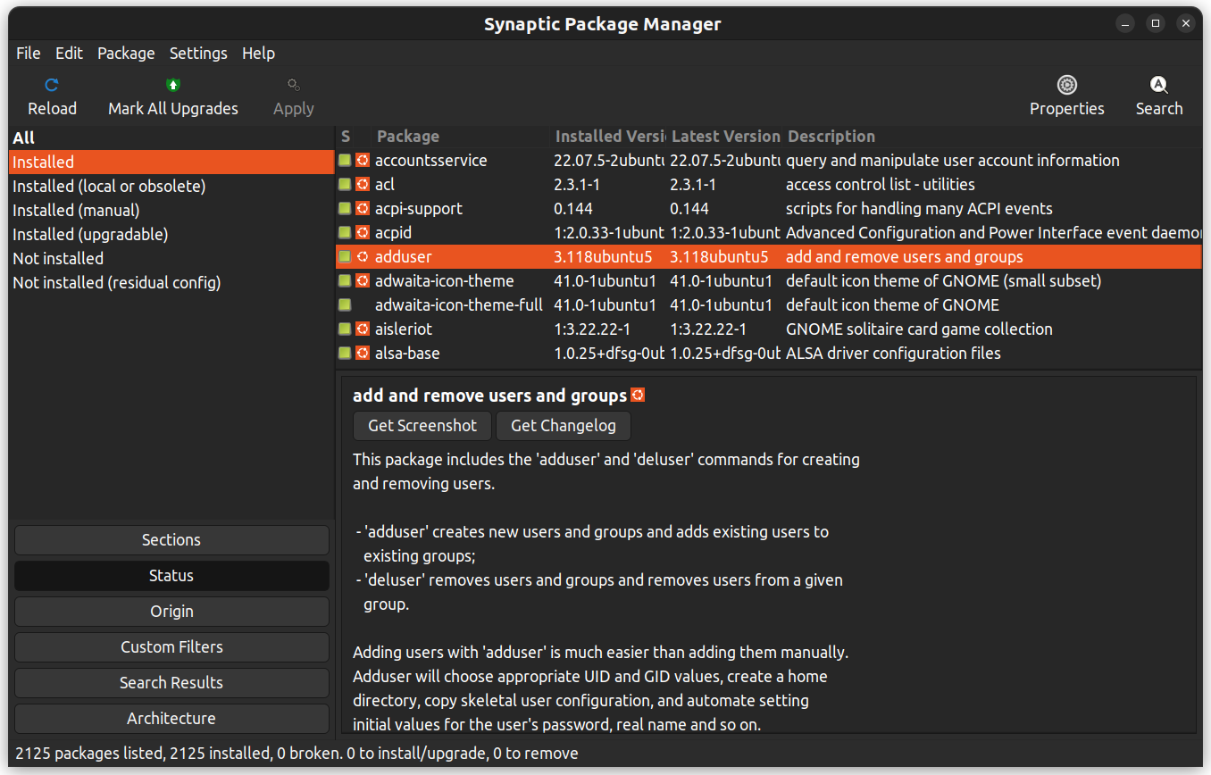Select the alsa-base package name

pyautogui.click(x=407, y=354)
